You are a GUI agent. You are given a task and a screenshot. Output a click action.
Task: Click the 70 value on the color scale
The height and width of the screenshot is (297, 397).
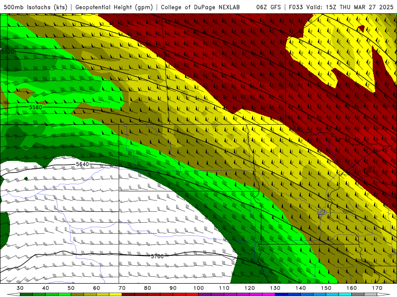[122, 288]
